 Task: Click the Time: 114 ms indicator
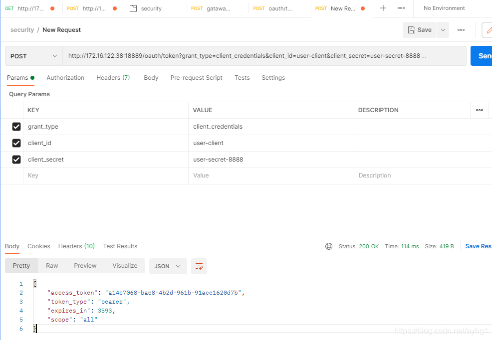[402, 246]
